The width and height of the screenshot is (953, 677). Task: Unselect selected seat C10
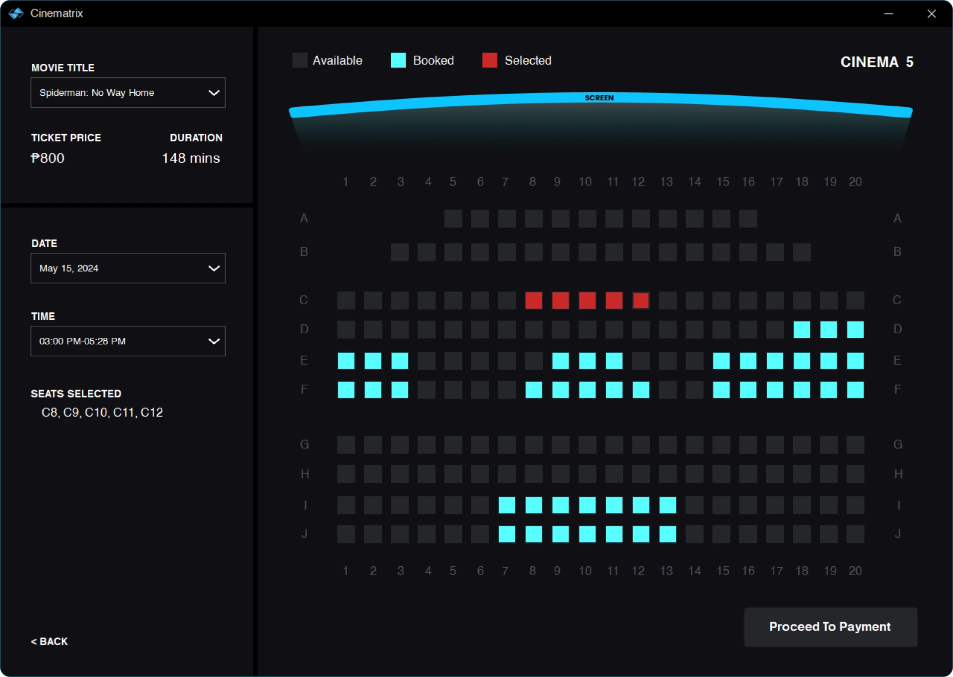[587, 300]
